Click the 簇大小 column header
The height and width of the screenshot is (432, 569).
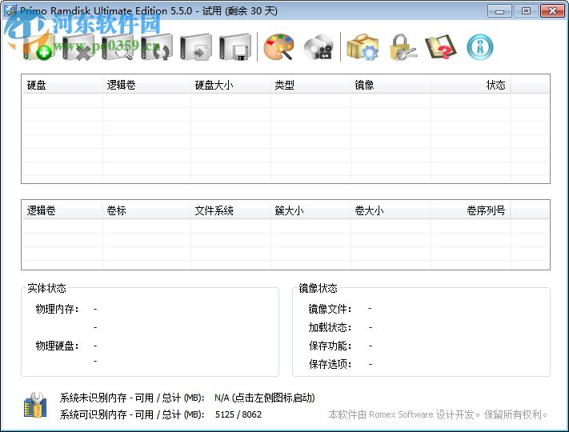point(310,210)
